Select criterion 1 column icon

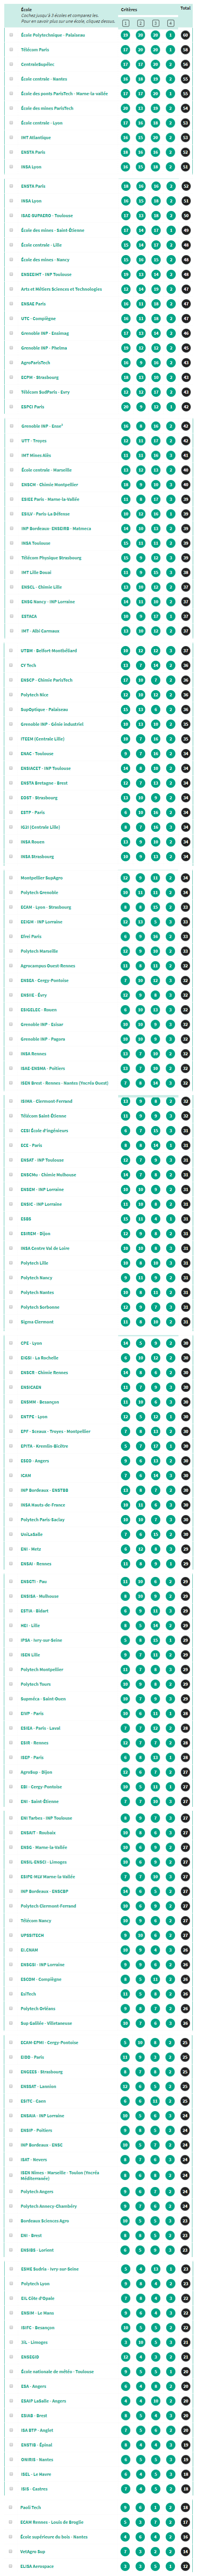[126, 23]
